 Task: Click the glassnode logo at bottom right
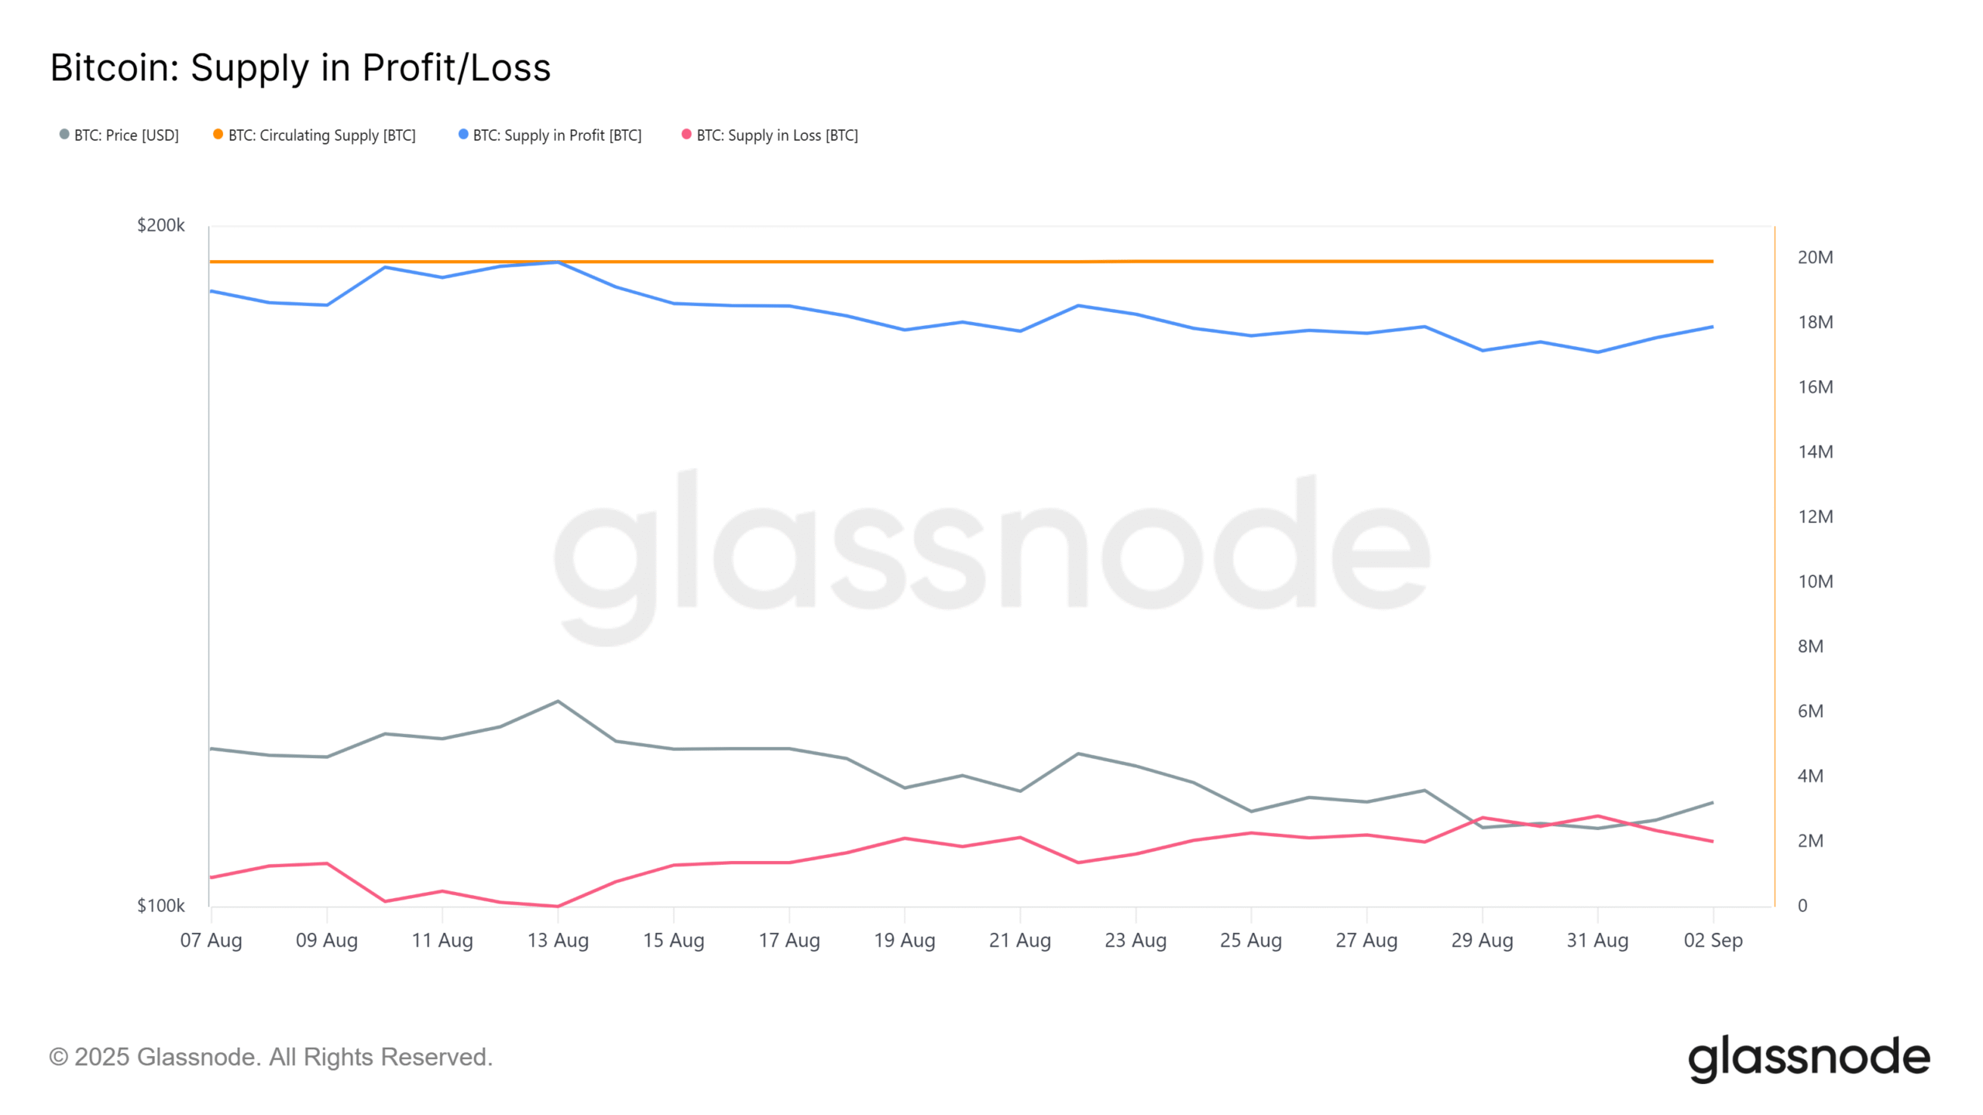[x=1809, y=1058]
